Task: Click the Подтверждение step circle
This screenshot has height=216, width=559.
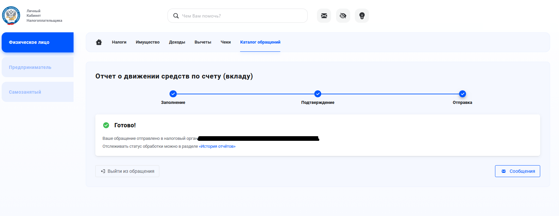Action: coord(318,94)
